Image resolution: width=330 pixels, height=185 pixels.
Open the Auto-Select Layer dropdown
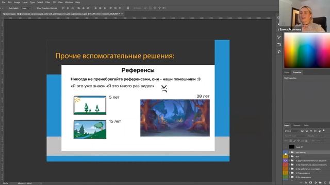26,8
